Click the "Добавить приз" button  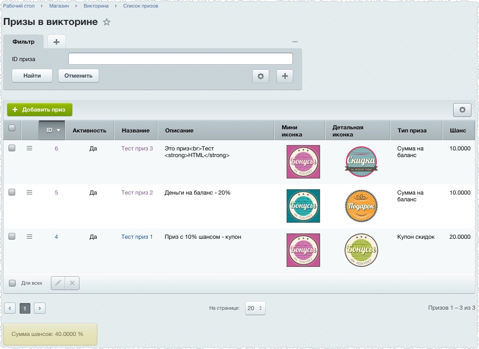coord(40,110)
